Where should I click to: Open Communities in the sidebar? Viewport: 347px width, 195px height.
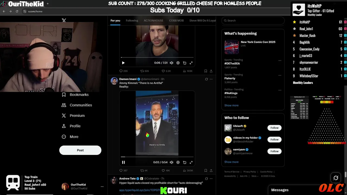(x=77, y=105)
